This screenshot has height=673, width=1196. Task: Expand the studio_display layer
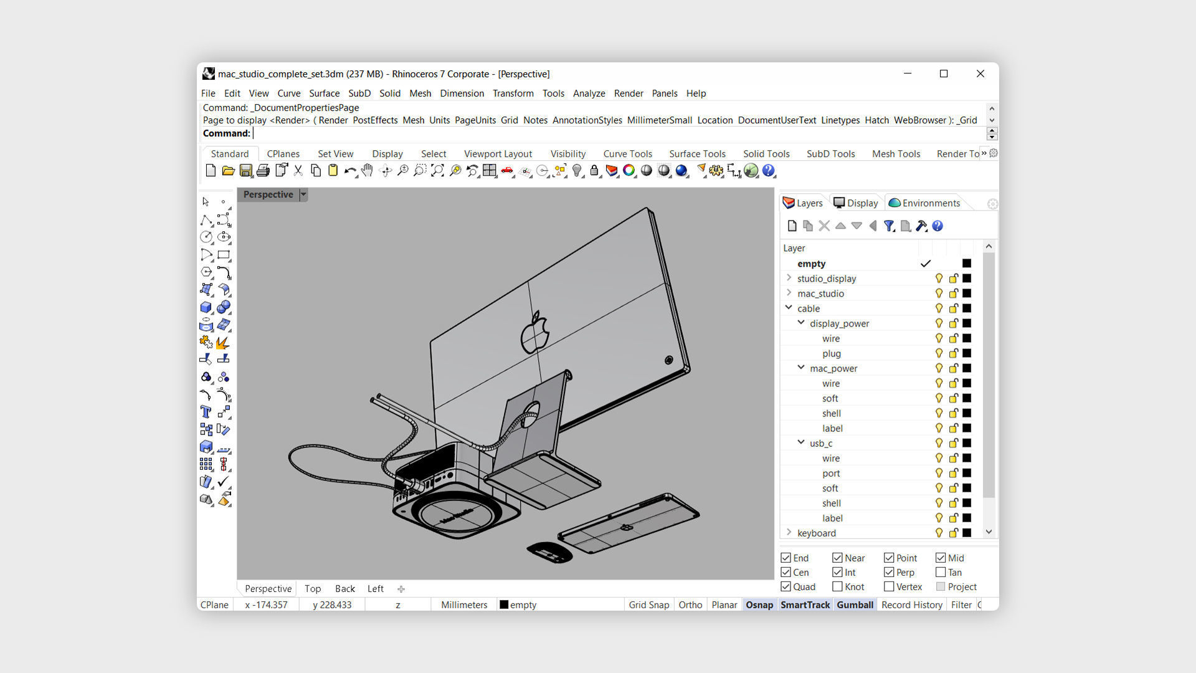tap(789, 278)
